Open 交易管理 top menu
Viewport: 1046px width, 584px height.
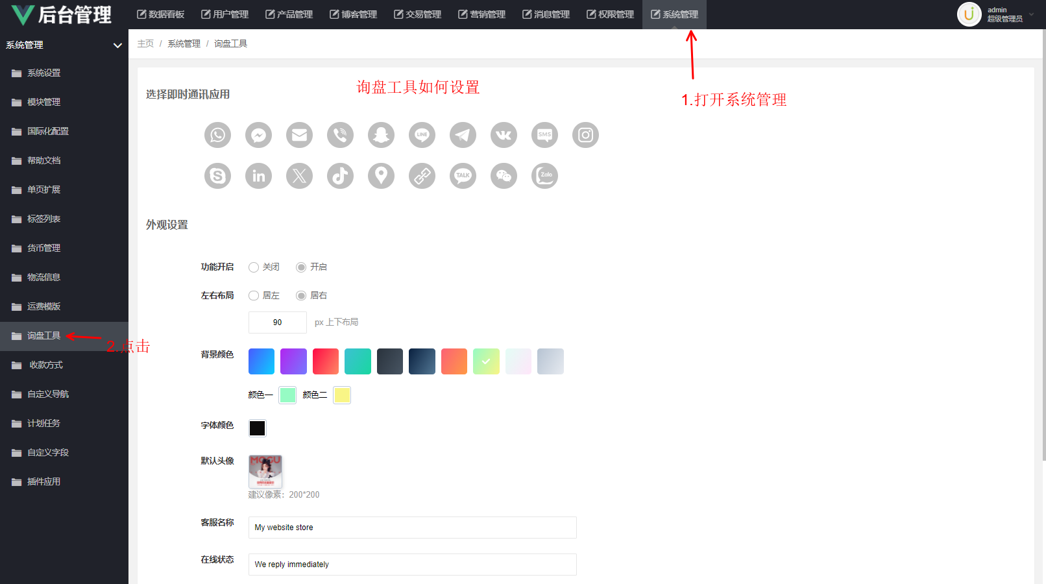coord(418,14)
